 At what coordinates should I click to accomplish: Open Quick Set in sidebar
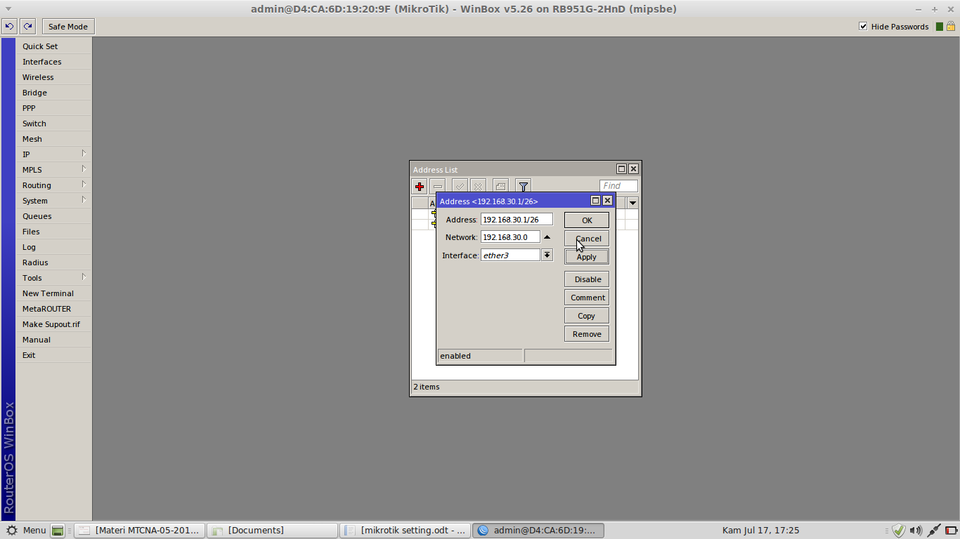54,46
